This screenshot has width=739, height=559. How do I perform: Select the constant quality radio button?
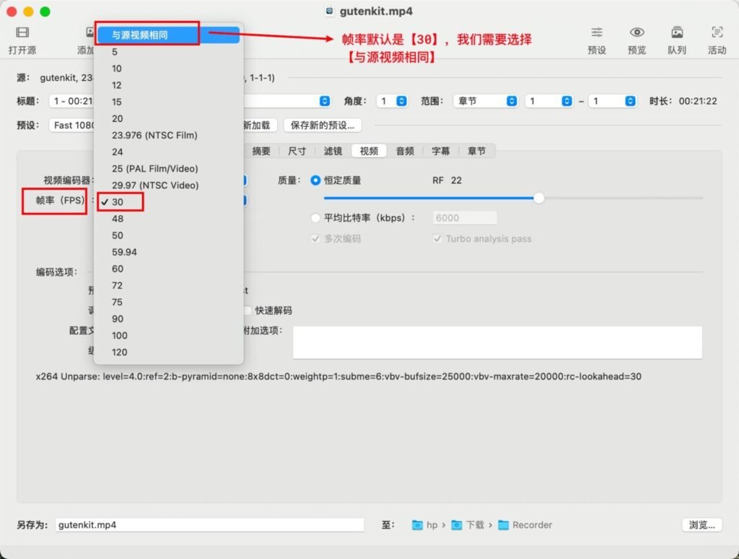(315, 180)
